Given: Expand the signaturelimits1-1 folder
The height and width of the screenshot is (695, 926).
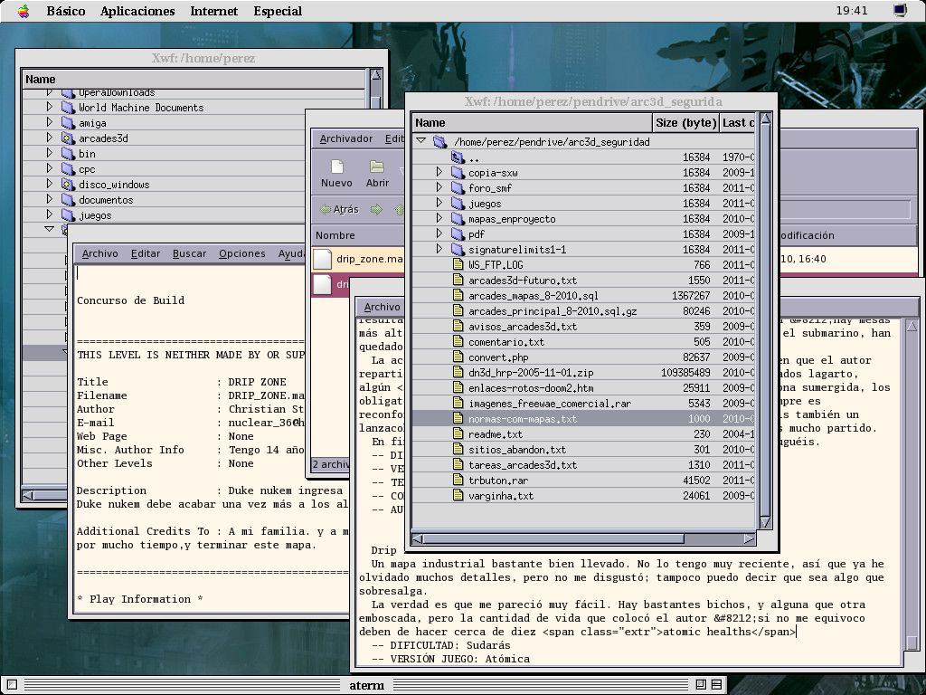Looking at the screenshot, I should coord(439,249).
